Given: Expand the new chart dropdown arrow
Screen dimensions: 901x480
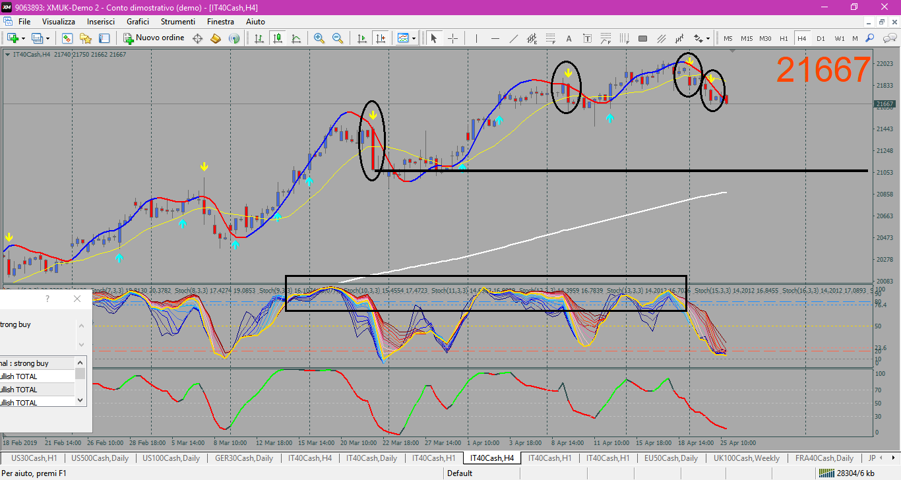Looking at the screenshot, I should 23,38.
